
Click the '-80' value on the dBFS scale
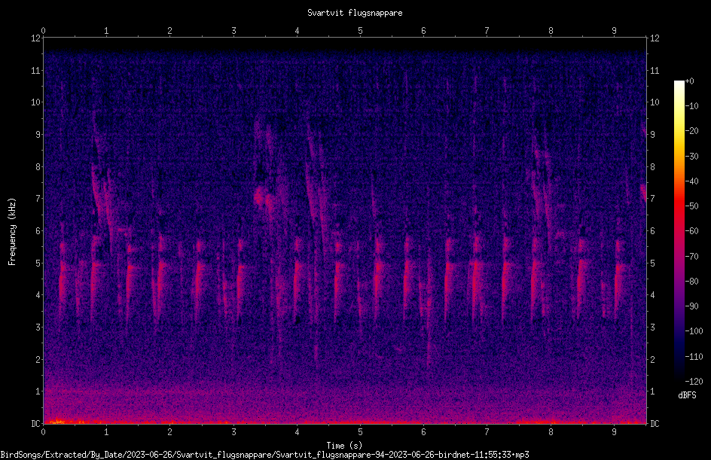pos(691,281)
